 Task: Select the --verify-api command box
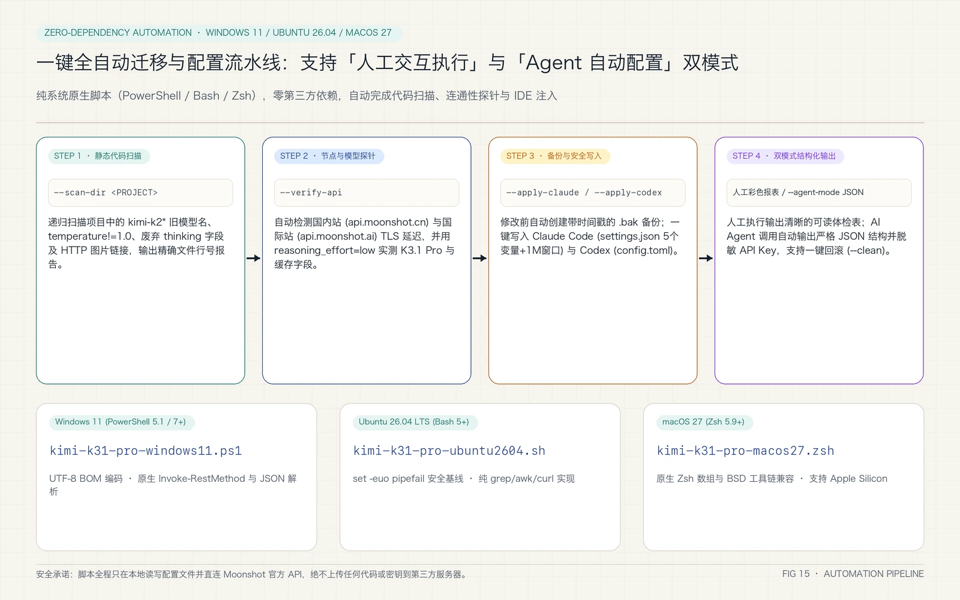pyautogui.click(x=367, y=193)
